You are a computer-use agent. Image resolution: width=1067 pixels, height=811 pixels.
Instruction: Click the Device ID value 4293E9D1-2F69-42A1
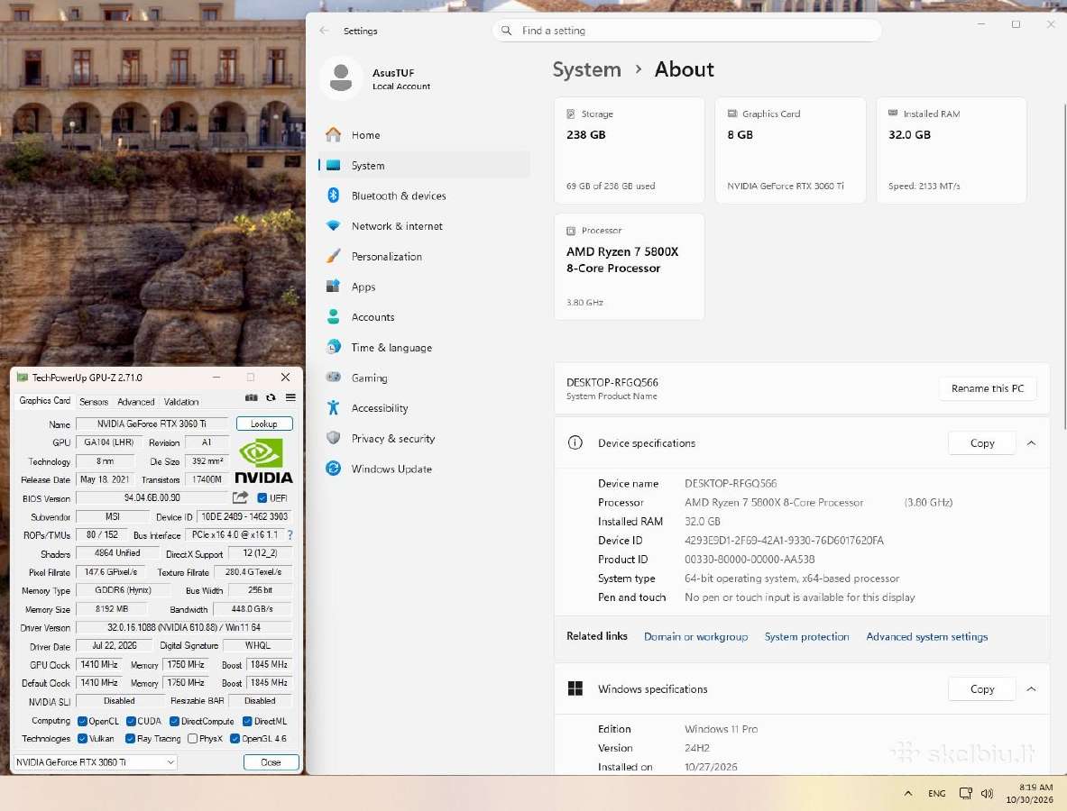click(x=784, y=541)
